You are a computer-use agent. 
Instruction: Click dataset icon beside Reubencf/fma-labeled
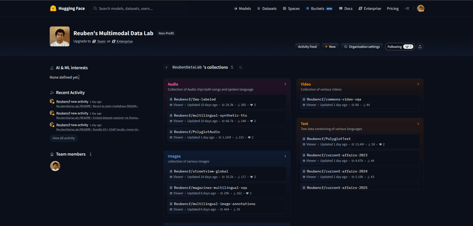pyautogui.click(x=171, y=99)
